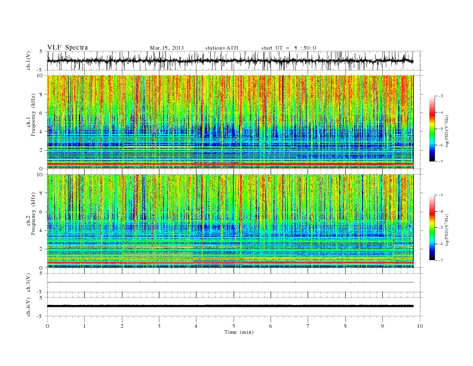
Task: Click time axis tick label "6"
Action: click(x=271, y=326)
